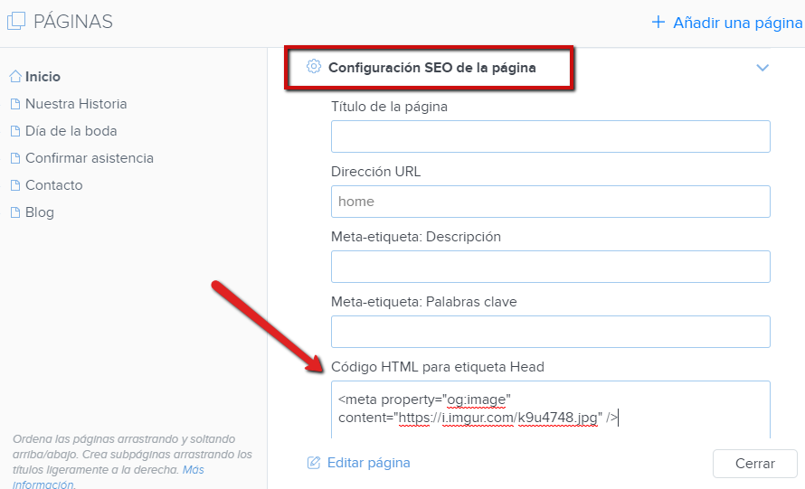805x489 pixels.
Task: Click the home icon next to Inicio
Action: [x=15, y=77]
